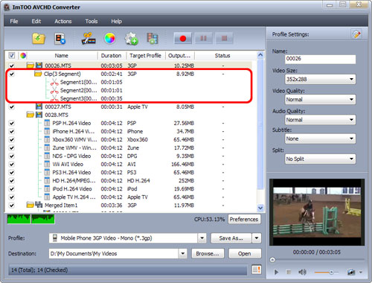The image size is (372, 283).
Task: Uncheck the 00026.MTS checkbox
Action: point(12,66)
